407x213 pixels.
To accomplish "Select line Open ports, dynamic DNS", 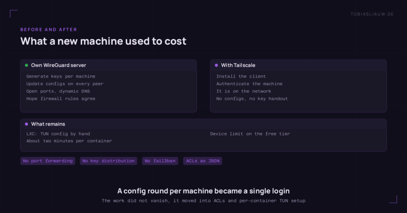I will pos(58,91).
